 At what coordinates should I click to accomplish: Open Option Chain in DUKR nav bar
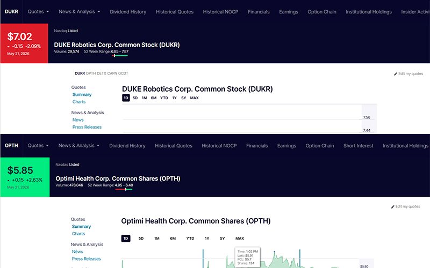tap(321, 12)
